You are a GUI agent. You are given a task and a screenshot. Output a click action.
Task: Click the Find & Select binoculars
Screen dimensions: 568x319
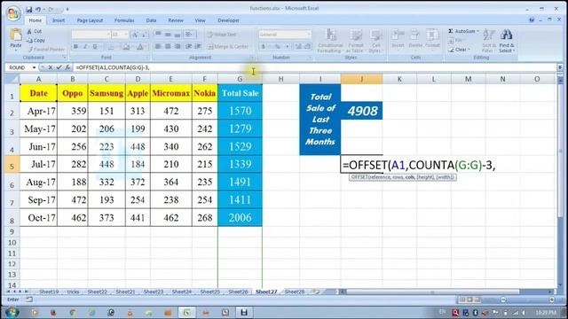[506, 35]
